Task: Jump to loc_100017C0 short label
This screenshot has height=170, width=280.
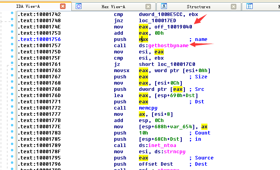Action: click(x=176, y=64)
